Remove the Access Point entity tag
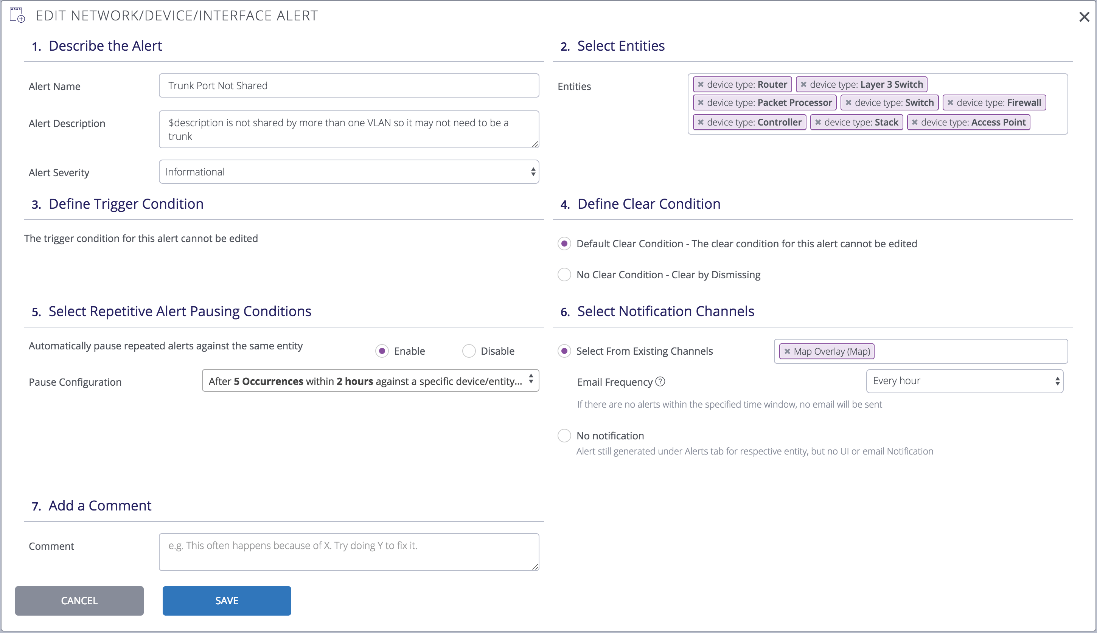 click(x=915, y=122)
